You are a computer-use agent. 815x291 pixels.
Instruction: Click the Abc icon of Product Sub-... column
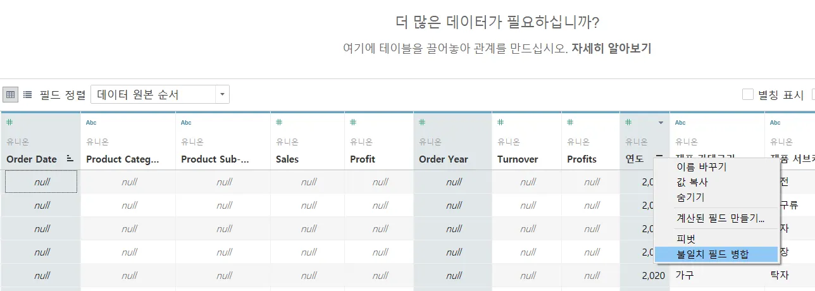point(186,122)
